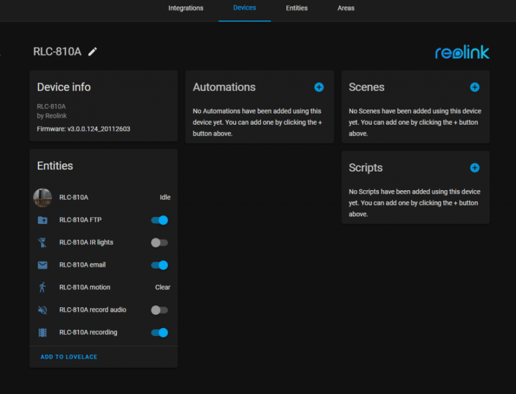
Task: Open the RLC-810A camera entity row label
Action: pyautogui.click(x=74, y=197)
